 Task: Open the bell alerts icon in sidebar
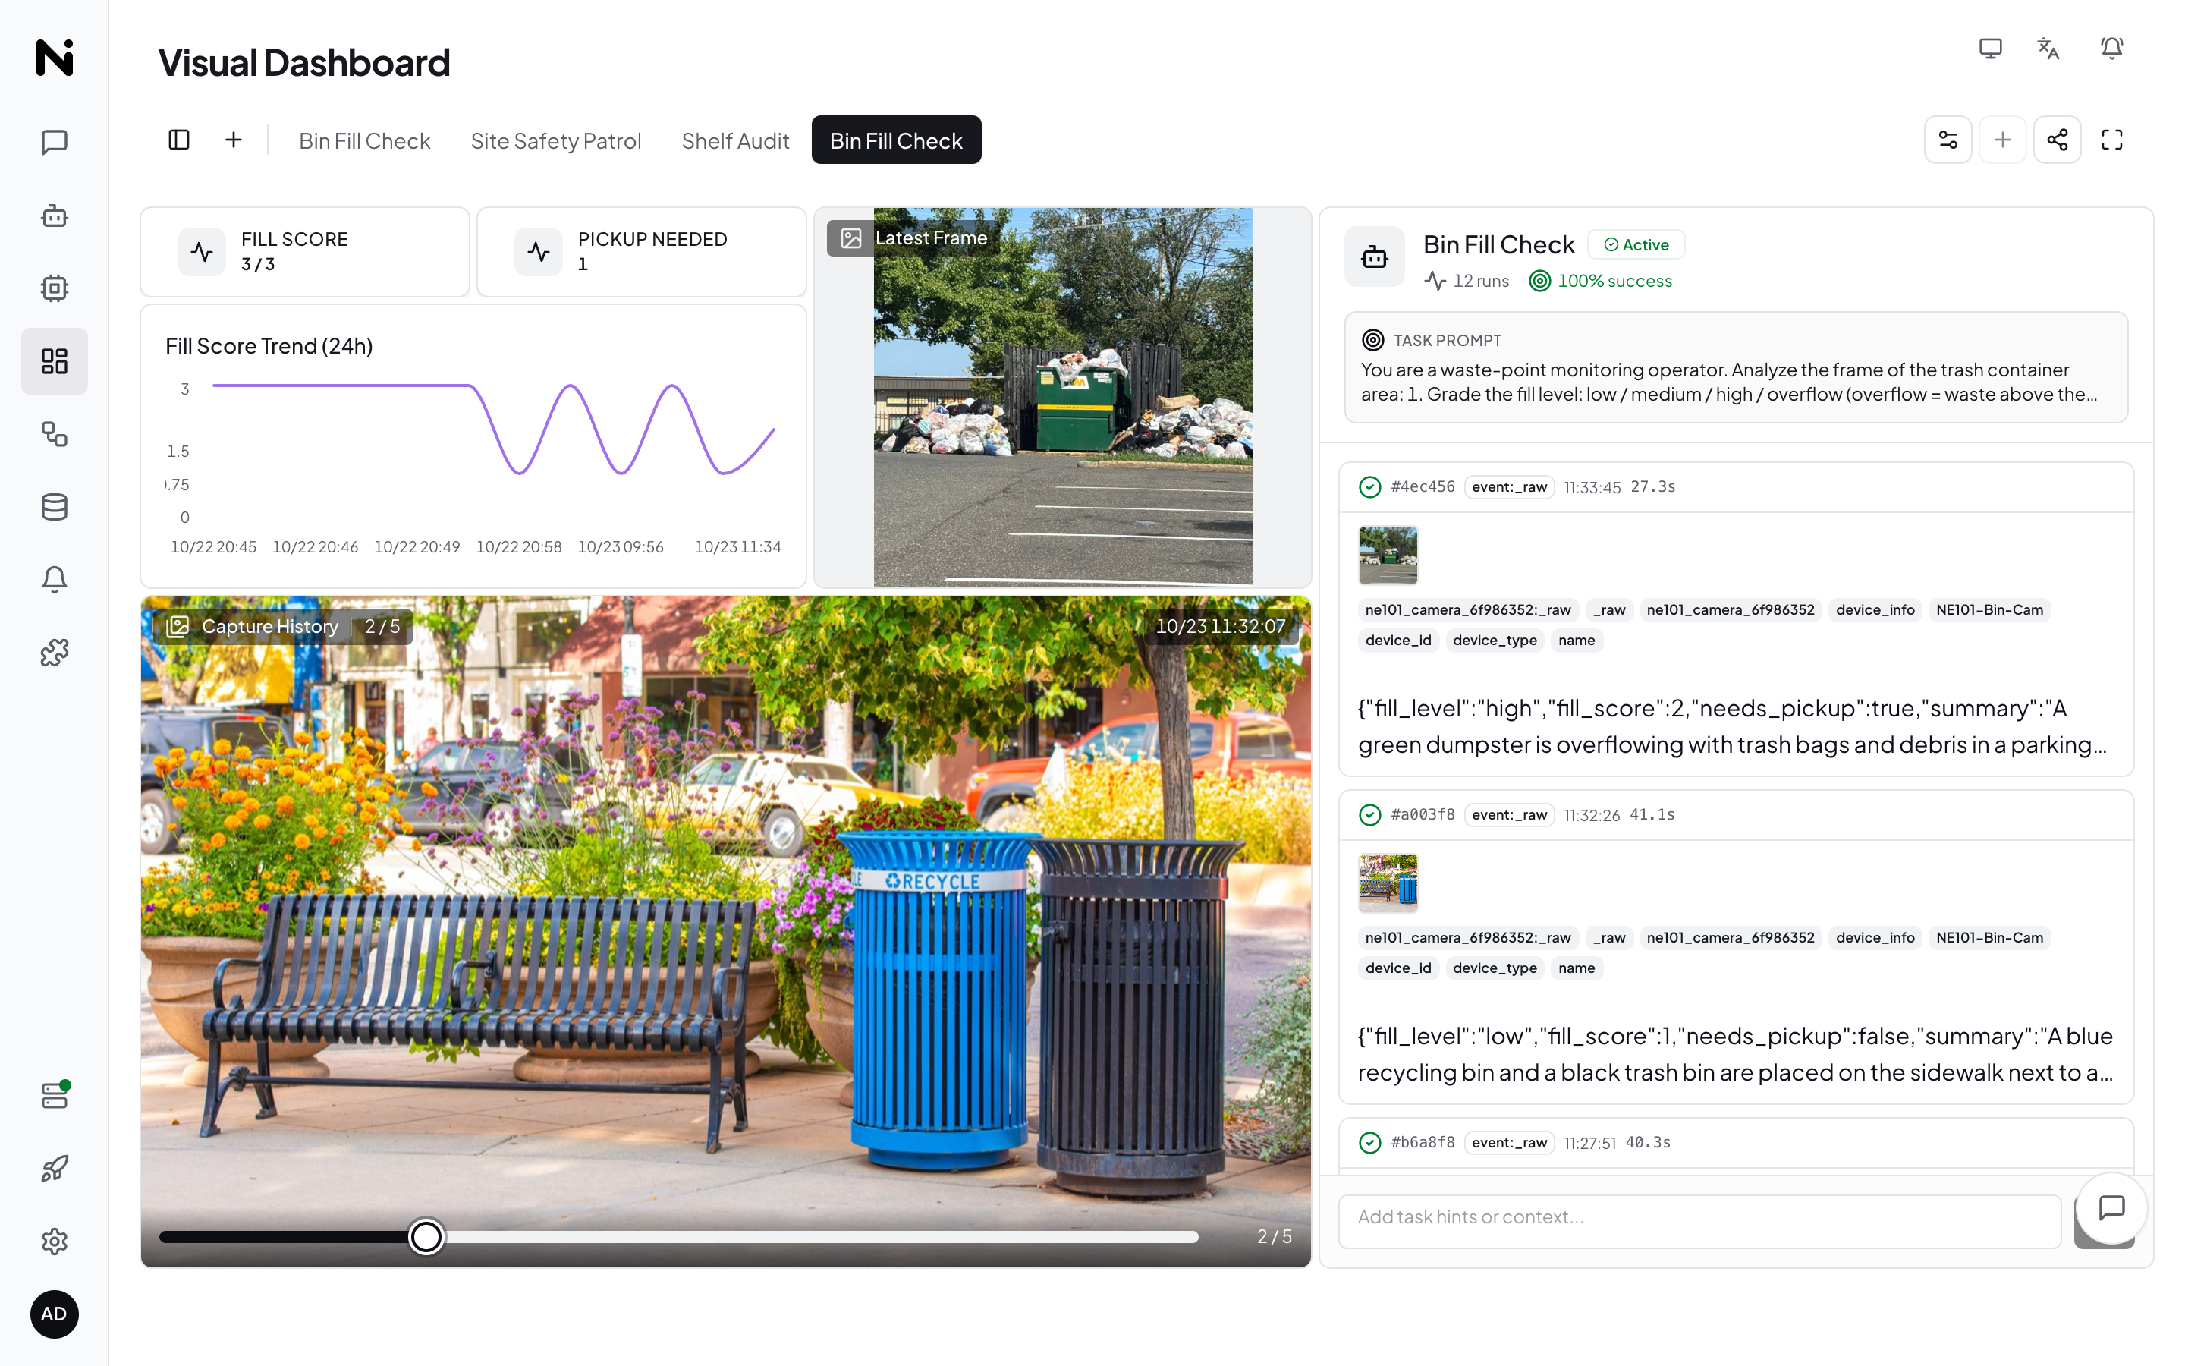54,579
